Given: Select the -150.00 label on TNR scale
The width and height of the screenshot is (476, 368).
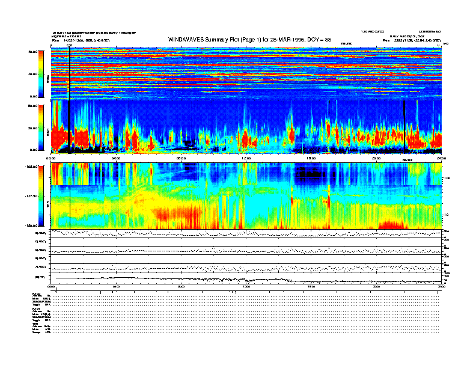Looking at the screenshot, I should [32, 225].
